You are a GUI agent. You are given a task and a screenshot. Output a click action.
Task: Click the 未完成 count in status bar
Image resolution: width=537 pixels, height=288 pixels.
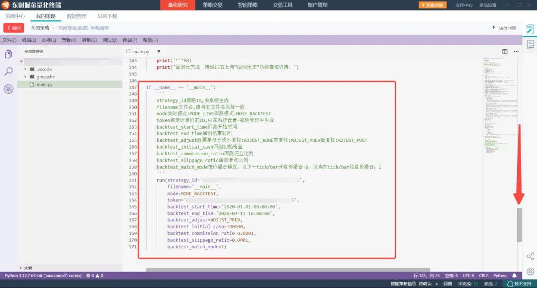pyautogui.click(x=468, y=284)
